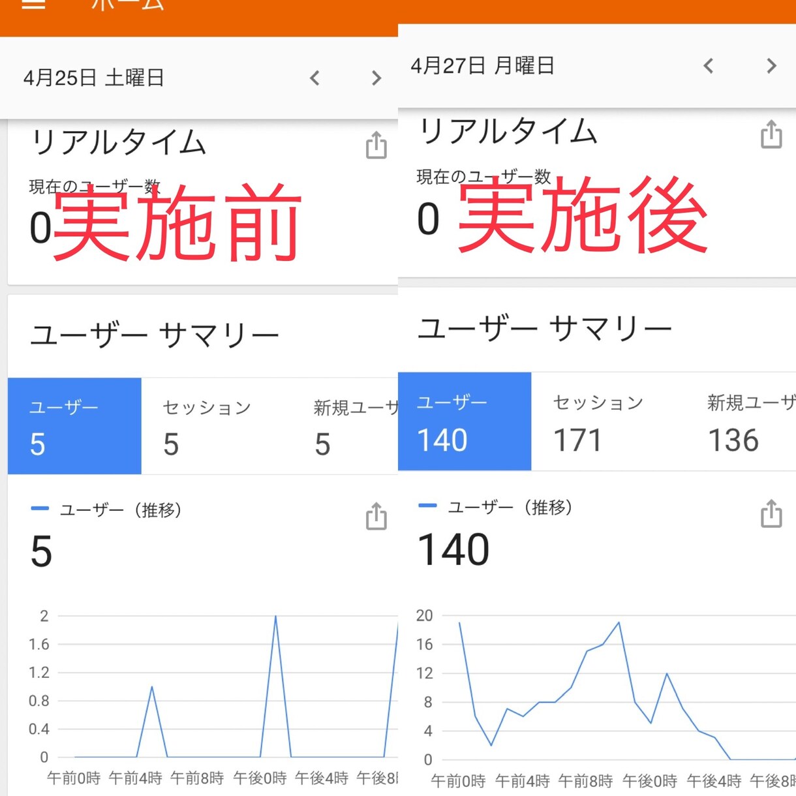796x796 pixels.
Task: Click 午後4時 axis label in right chart
Action: 714,780
